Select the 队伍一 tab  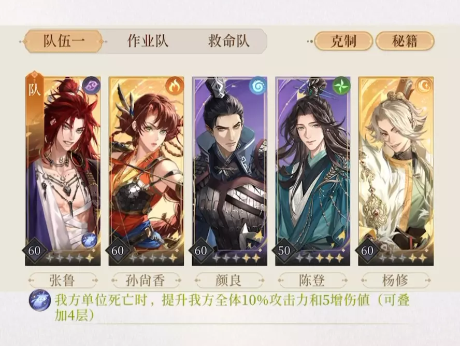(63, 41)
